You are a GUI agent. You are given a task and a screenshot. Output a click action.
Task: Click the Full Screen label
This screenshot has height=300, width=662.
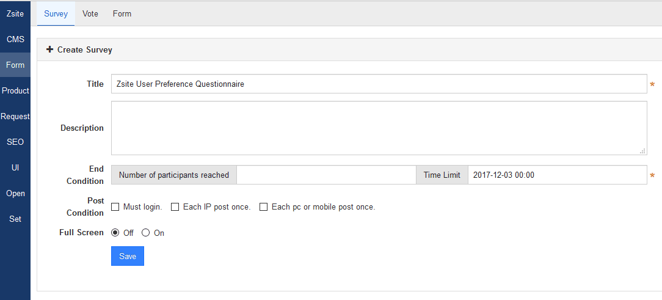81,232
